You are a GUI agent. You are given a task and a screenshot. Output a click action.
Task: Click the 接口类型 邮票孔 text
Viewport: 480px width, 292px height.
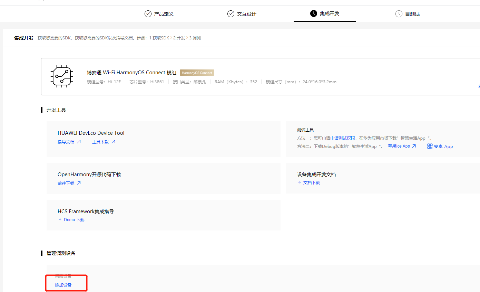(189, 82)
